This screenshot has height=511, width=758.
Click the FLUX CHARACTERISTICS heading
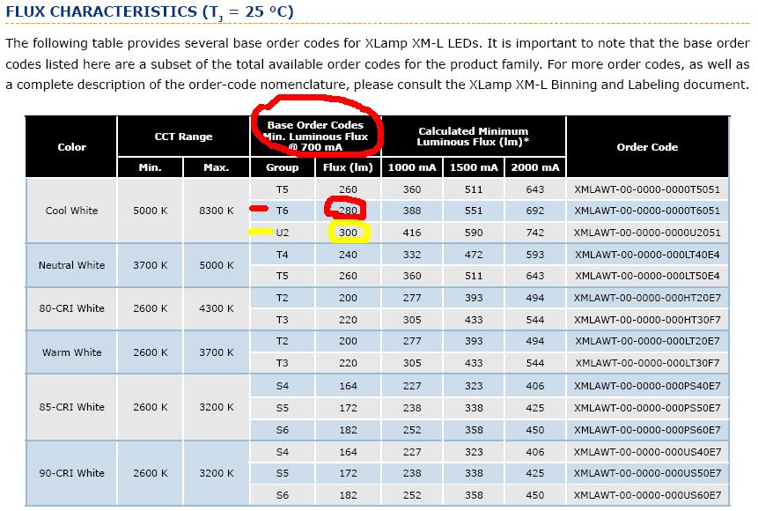click(150, 11)
